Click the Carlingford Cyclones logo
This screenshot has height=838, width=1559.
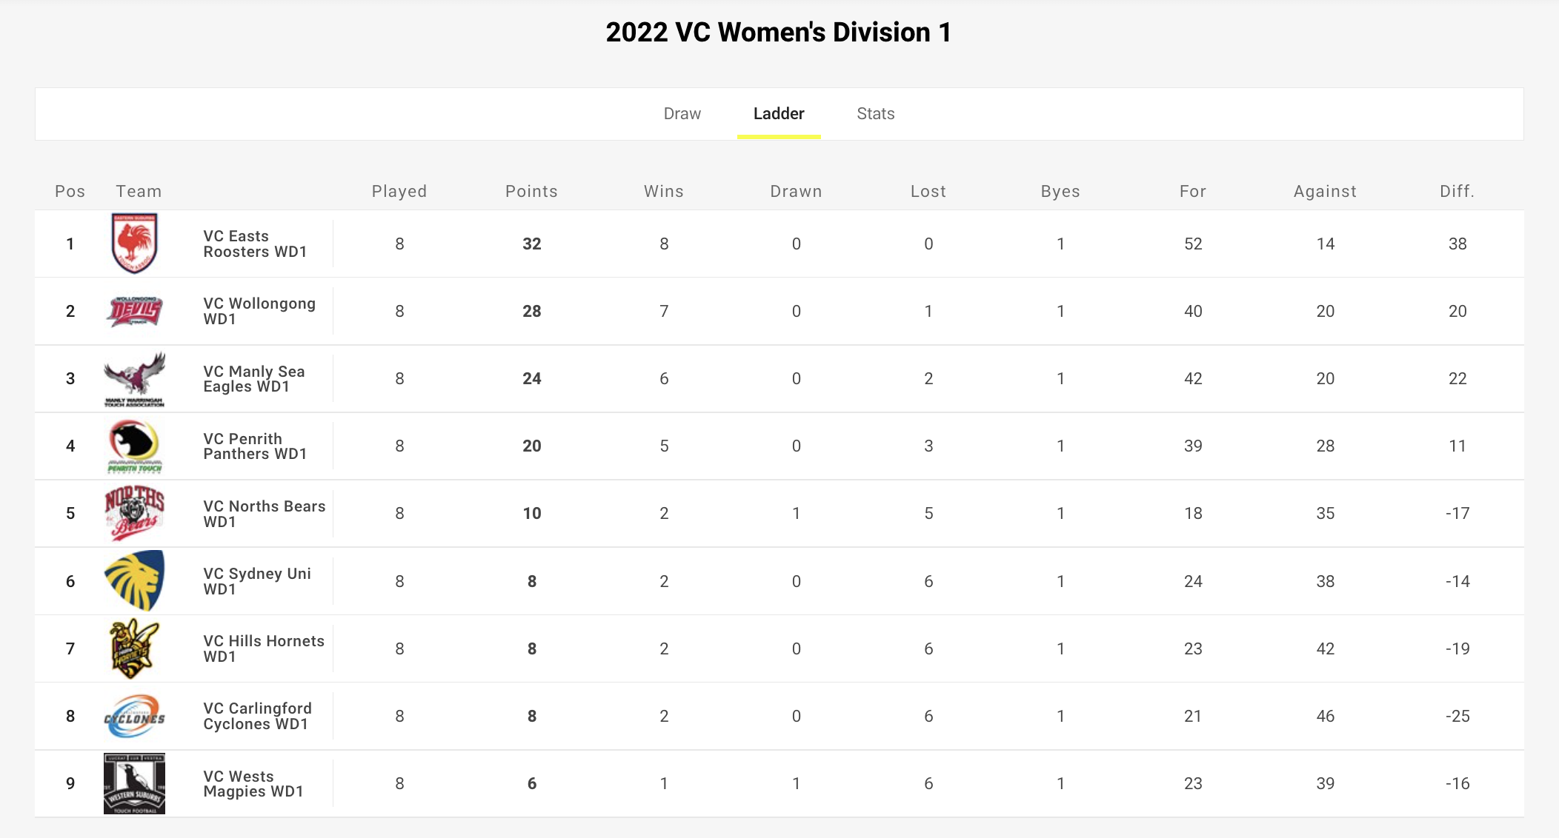click(x=134, y=716)
